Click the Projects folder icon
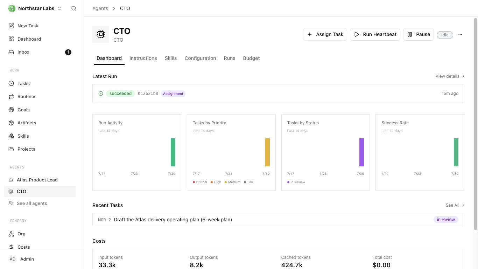478x269 pixels. (x=11, y=149)
